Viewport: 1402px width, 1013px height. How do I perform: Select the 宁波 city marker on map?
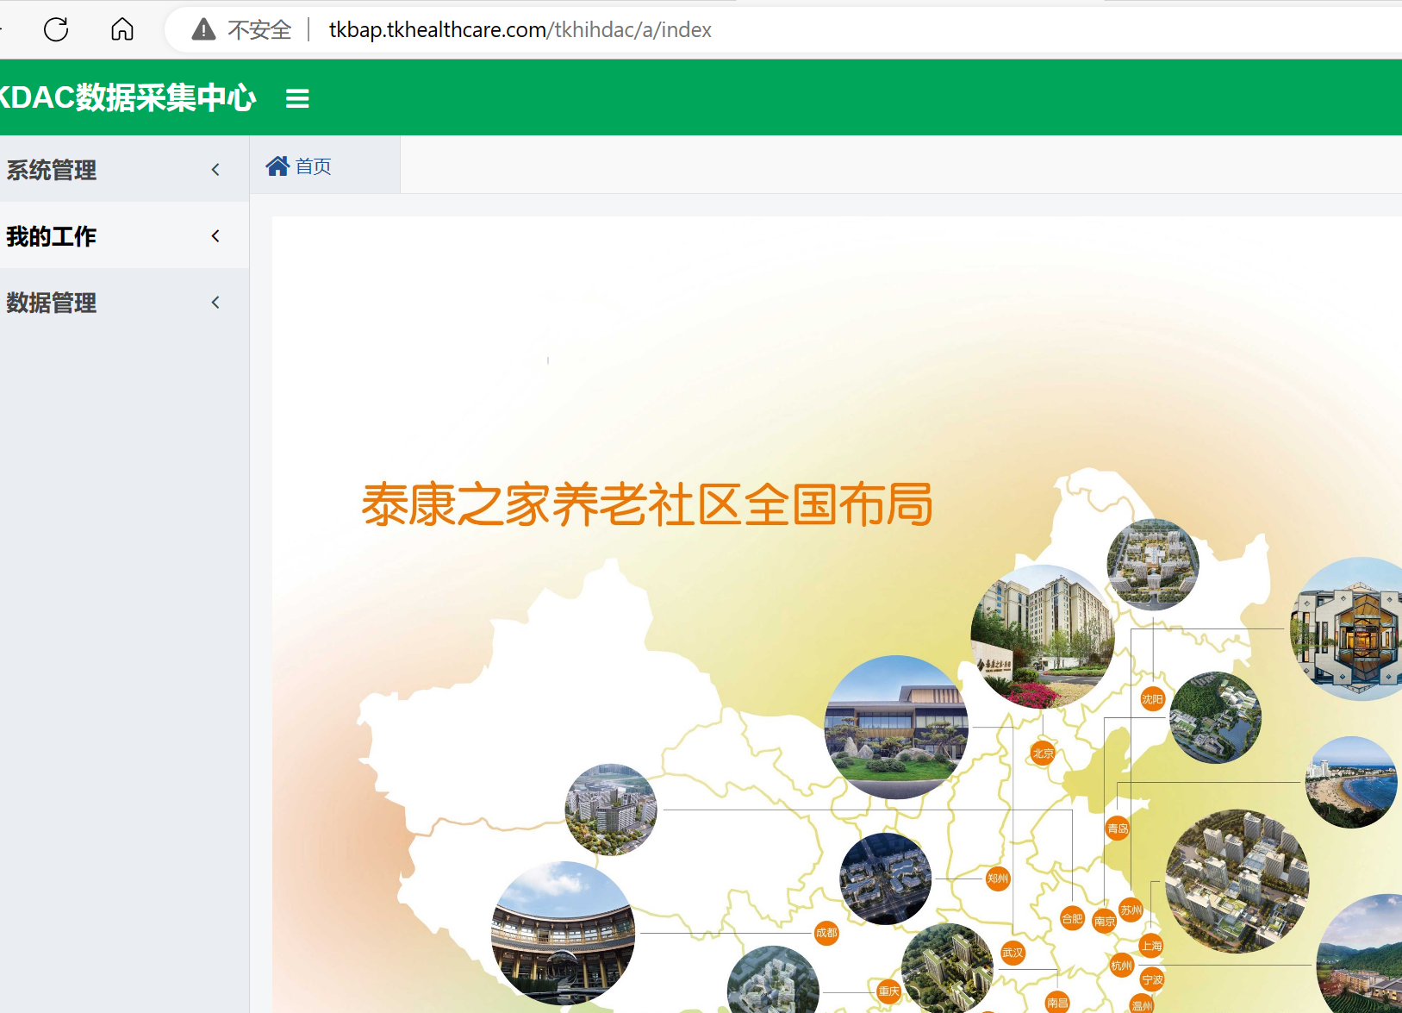[1152, 979]
